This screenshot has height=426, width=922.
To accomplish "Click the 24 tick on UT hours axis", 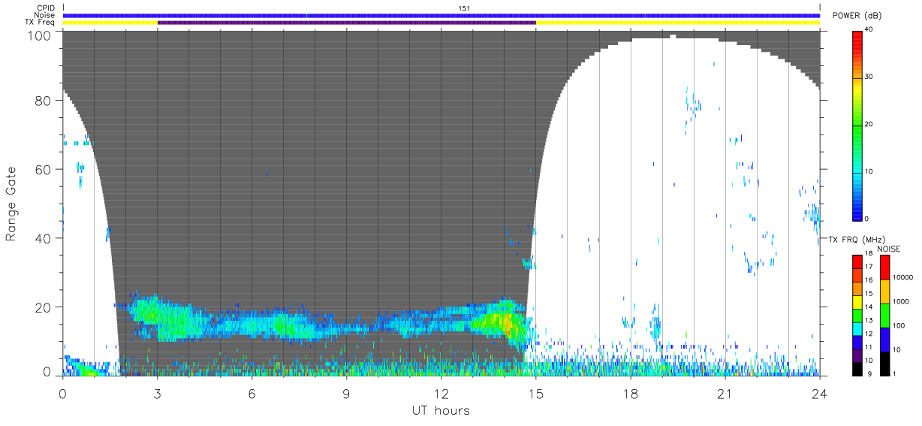I will click(x=820, y=393).
